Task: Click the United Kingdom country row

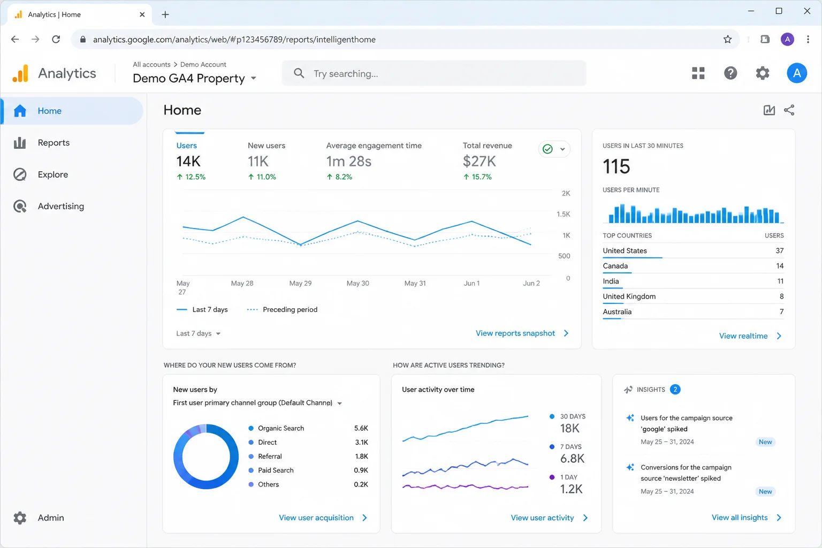Action: [x=693, y=296]
